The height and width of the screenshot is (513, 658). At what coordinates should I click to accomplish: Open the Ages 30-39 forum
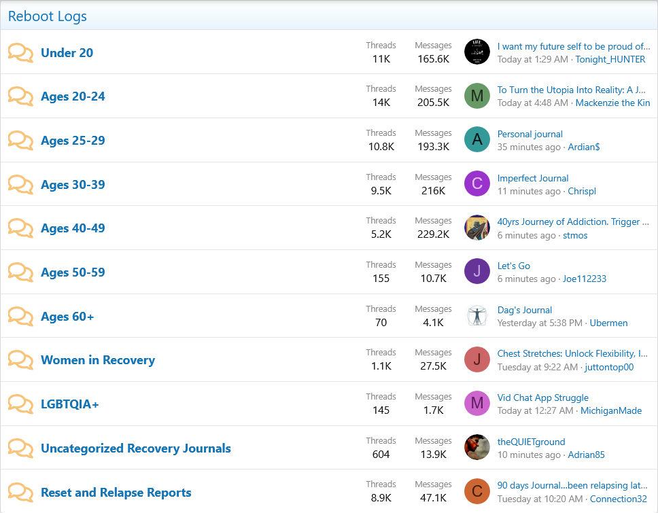(x=73, y=185)
